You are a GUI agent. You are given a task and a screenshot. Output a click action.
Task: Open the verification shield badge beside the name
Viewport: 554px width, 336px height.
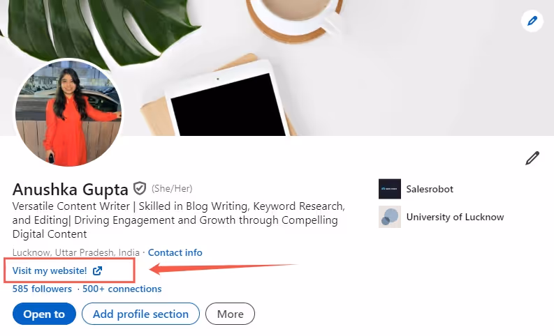click(x=140, y=189)
